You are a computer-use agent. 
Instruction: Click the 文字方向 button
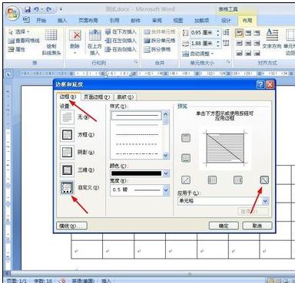pos(272,39)
